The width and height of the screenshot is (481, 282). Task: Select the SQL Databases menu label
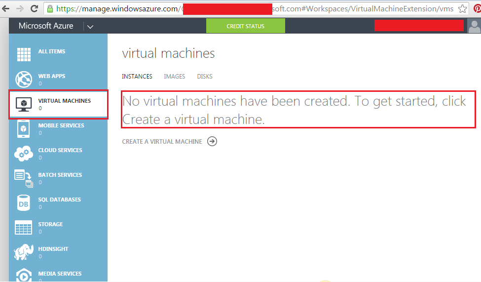tap(60, 200)
